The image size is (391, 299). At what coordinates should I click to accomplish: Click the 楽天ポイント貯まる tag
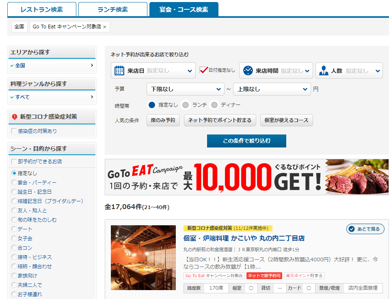tap(304, 276)
